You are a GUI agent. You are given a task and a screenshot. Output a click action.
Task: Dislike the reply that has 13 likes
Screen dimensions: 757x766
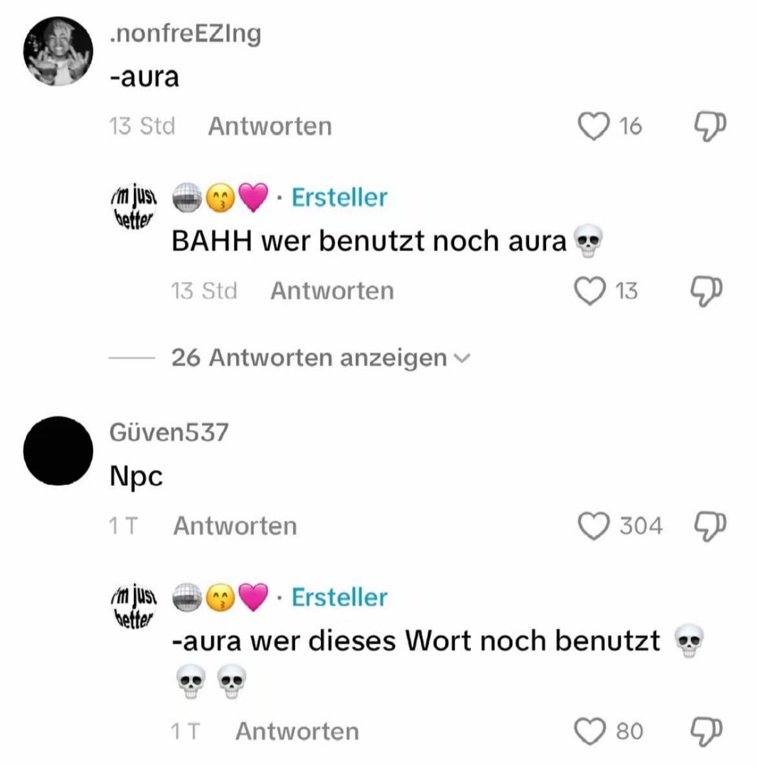click(706, 292)
